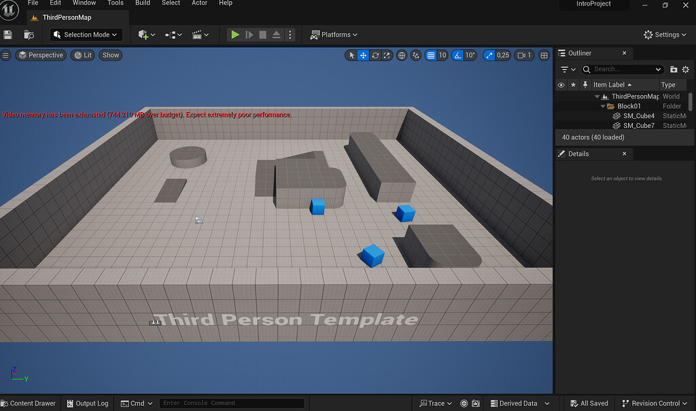Open the Quickly Add content icon
This screenshot has height=411, width=696.
tap(144, 35)
